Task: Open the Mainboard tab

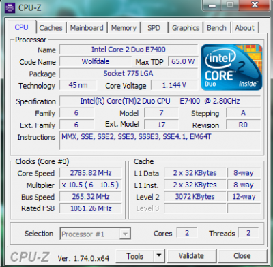Action: pyautogui.click(x=87, y=28)
